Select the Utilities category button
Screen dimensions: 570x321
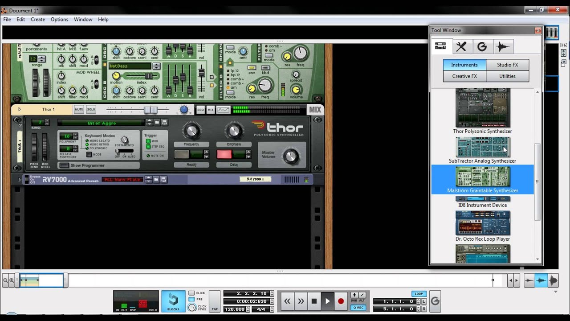[508, 76]
